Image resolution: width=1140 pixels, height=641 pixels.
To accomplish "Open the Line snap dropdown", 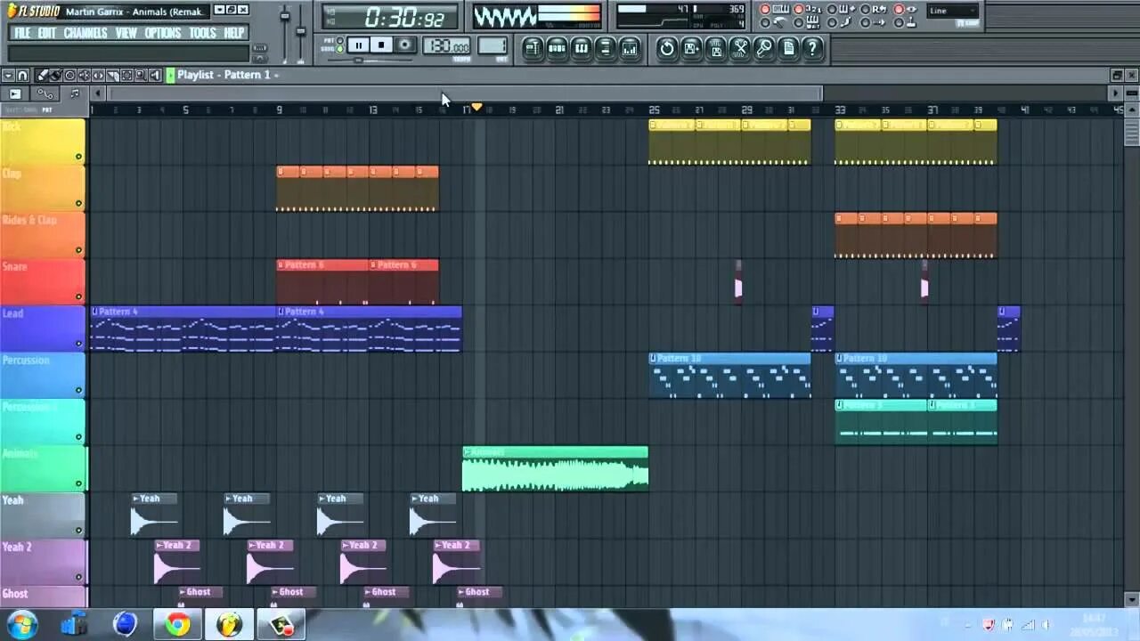I will [953, 11].
